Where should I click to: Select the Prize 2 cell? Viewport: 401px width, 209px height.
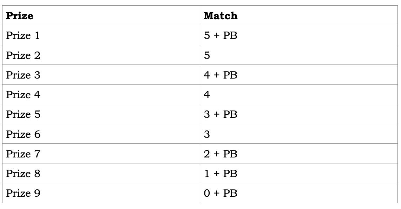tap(23, 55)
